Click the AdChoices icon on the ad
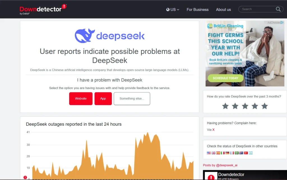Viewport: 287px width, 180px height. tap(282, 22)
